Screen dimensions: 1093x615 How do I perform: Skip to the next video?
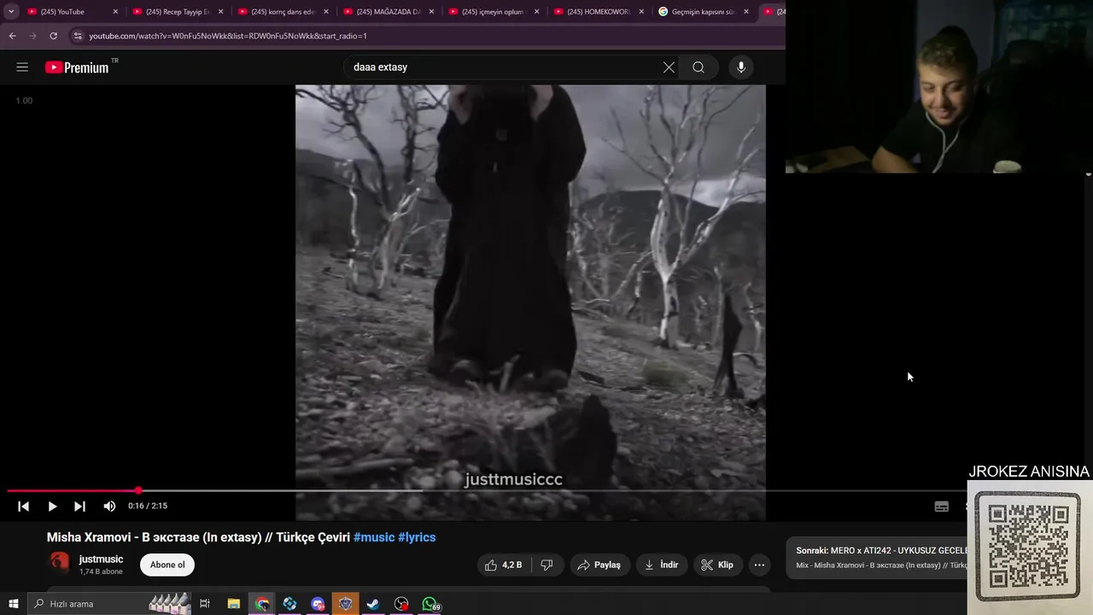tap(79, 507)
